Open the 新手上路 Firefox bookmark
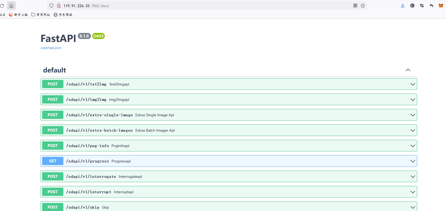 pyautogui.click(x=18, y=15)
